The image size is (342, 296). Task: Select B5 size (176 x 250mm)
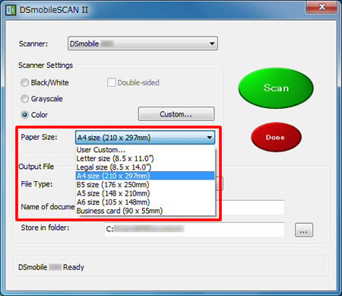point(145,185)
